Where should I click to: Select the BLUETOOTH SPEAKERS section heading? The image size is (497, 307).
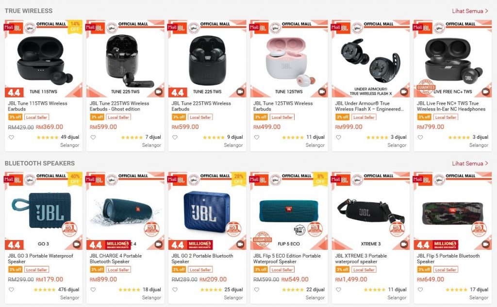point(40,163)
